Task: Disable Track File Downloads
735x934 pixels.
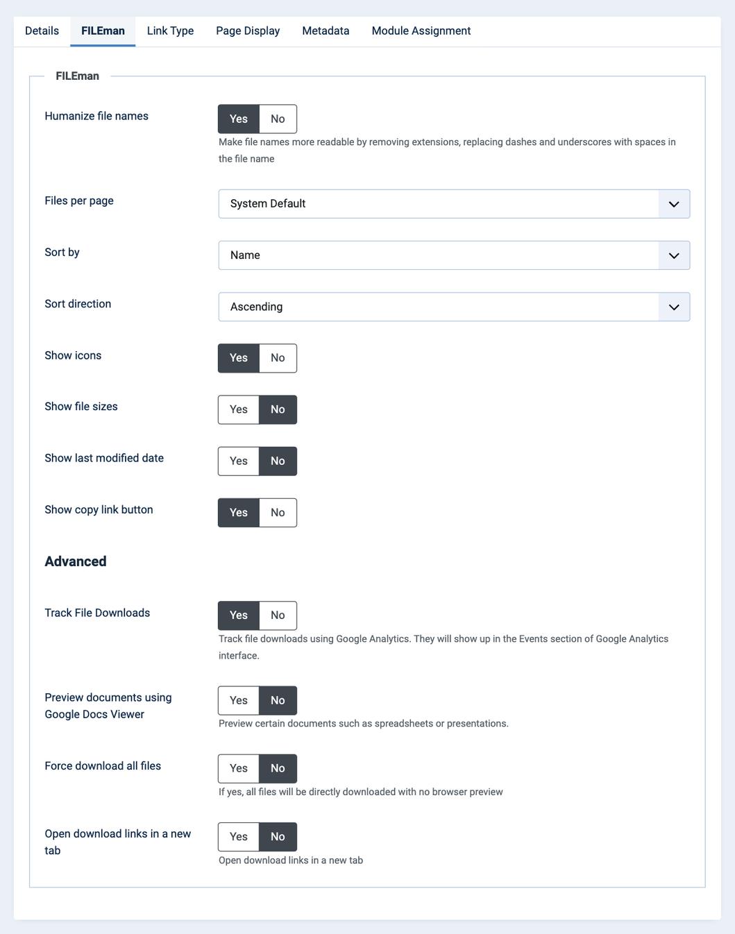Action: (x=278, y=615)
